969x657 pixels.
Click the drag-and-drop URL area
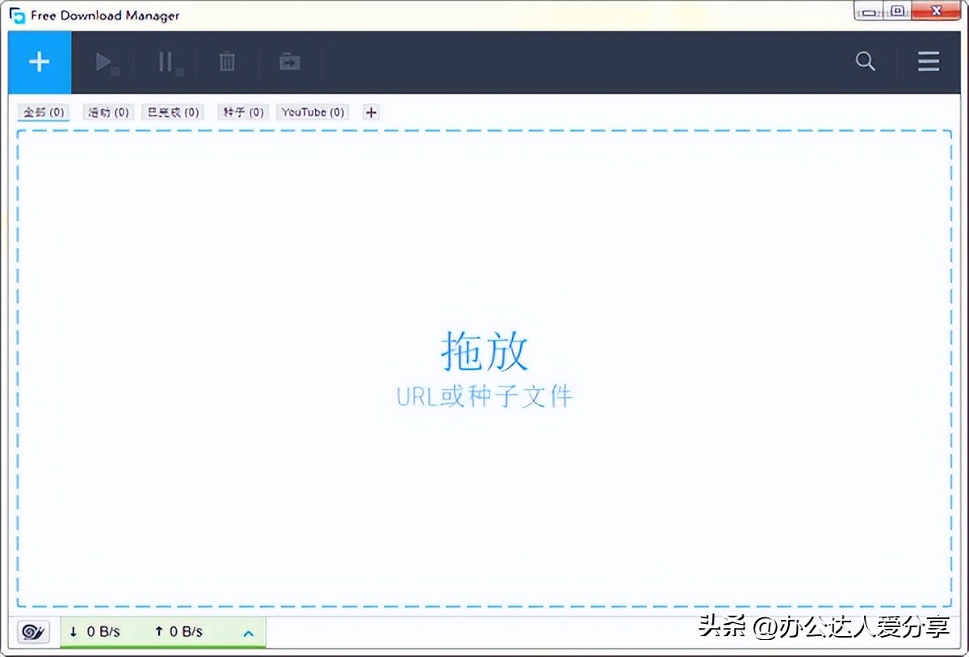coord(483,367)
